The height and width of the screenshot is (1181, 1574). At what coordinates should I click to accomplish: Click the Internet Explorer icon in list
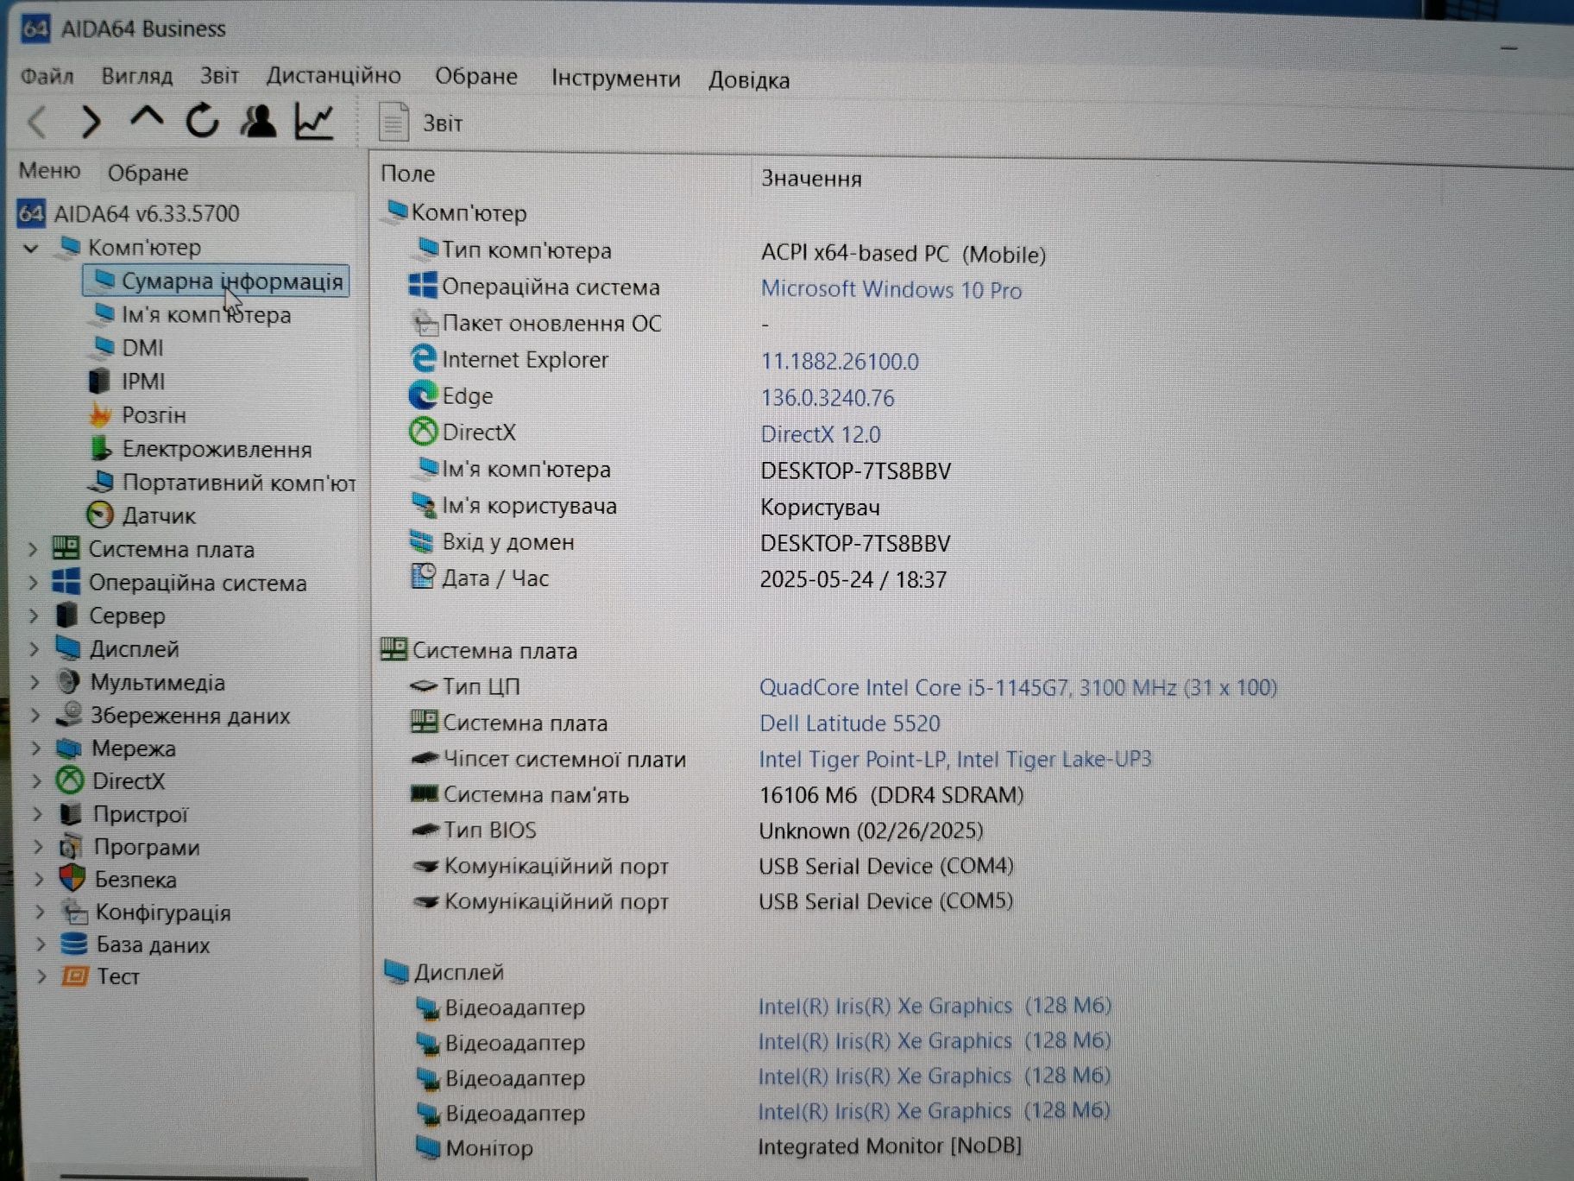click(423, 358)
